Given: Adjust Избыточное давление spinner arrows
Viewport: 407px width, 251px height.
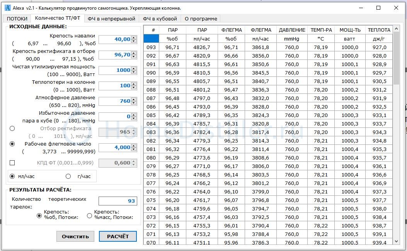Looking at the screenshot, I should pyautogui.click(x=134, y=116).
